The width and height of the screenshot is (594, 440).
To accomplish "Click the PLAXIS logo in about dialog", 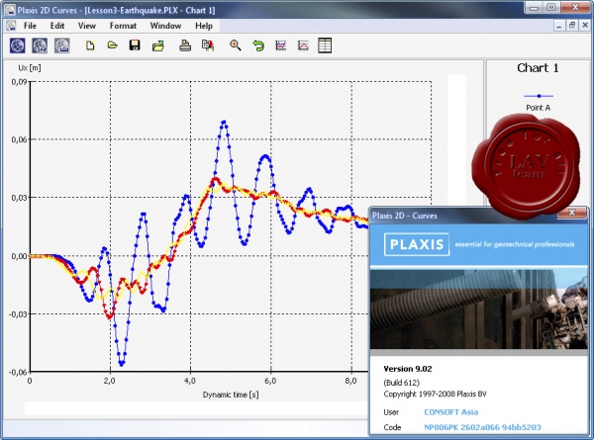I will tap(417, 244).
